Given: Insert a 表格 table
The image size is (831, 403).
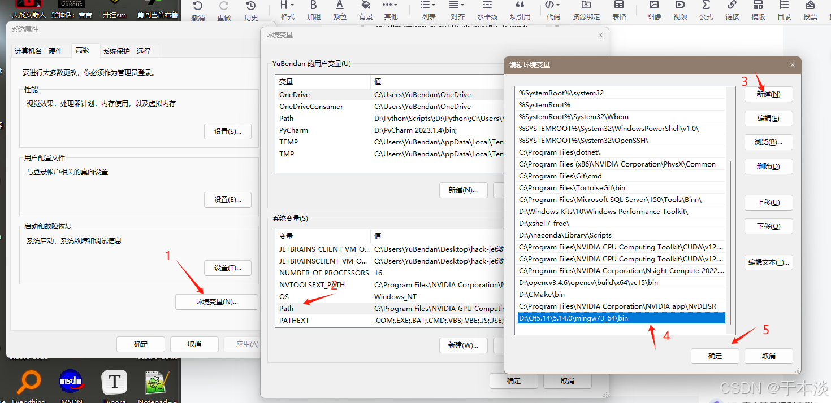Looking at the screenshot, I should (x=619, y=5).
